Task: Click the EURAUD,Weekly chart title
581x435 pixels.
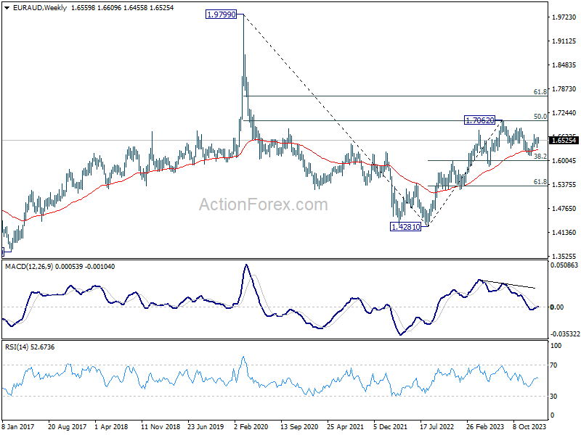Action: (x=40, y=8)
